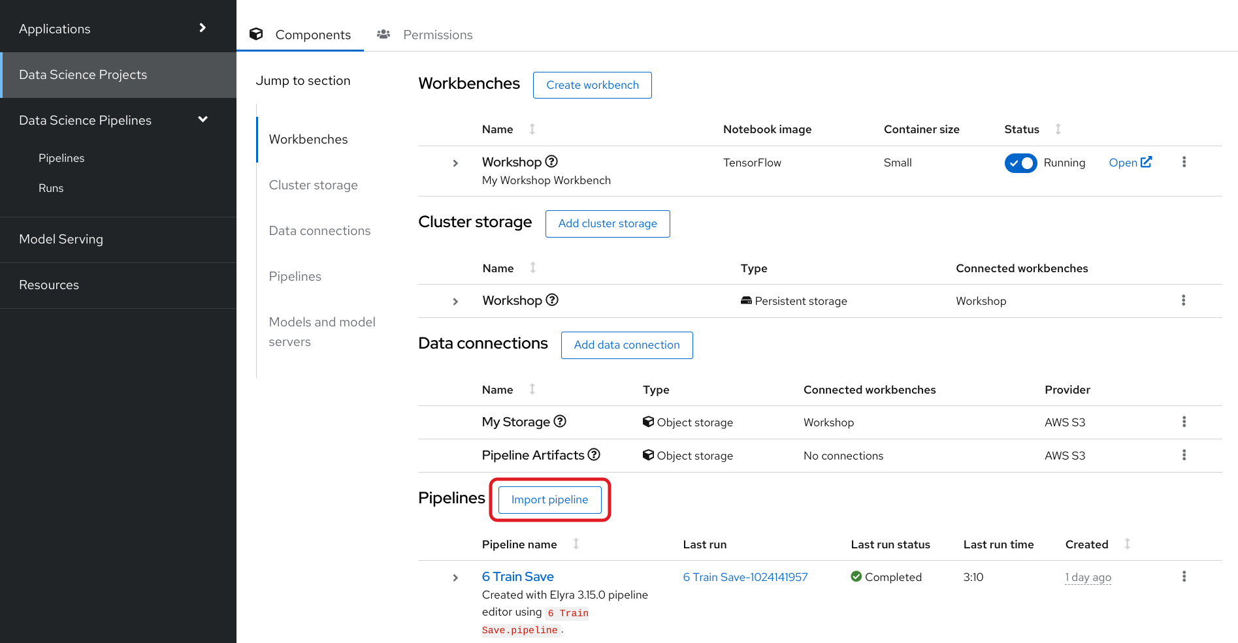
Task: Open kebab menu for Workshop cluster storage
Action: pos(1183,300)
